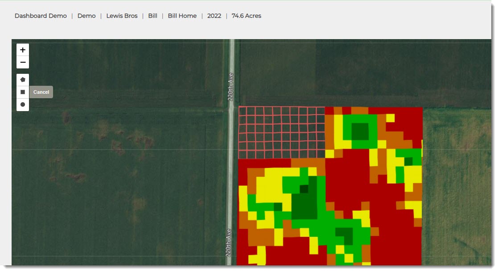The width and height of the screenshot is (498, 272).
Task: Select the polygon draw tool
Action: click(x=23, y=80)
